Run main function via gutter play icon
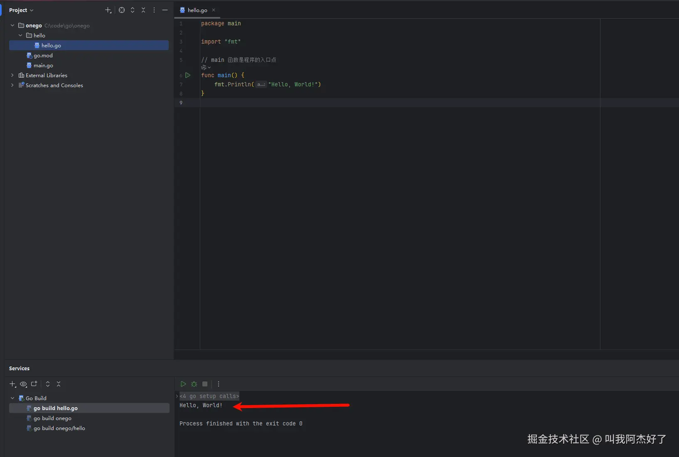The width and height of the screenshot is (679, 457). (188, 75)
